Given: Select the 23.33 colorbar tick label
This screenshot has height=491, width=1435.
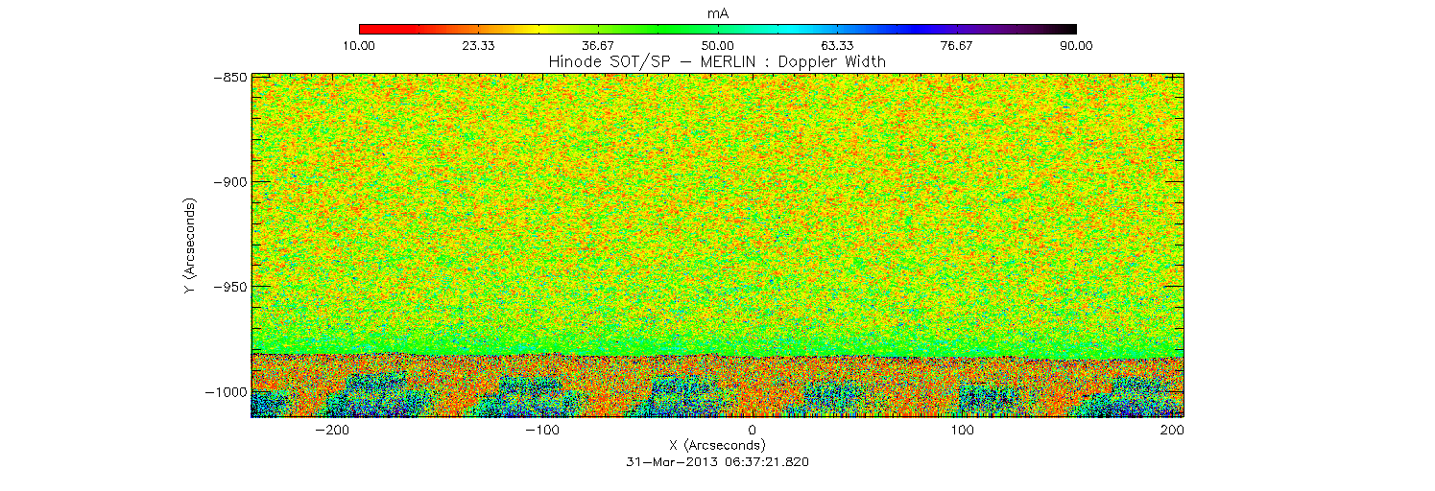Looking at the screenshot, I should tap(478, 45).
